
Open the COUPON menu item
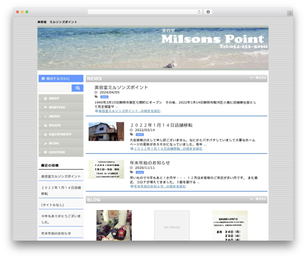pos(61,152)
